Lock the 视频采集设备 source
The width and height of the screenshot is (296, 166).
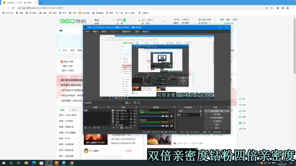click(x=135, y=110)
